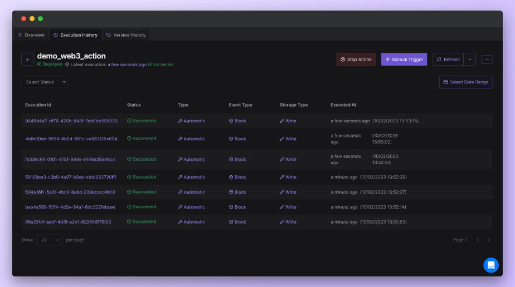
Task: Open execution bea4e580-50f4-4d2e-94a1-8dc322febcee
Action: [70, 207]
